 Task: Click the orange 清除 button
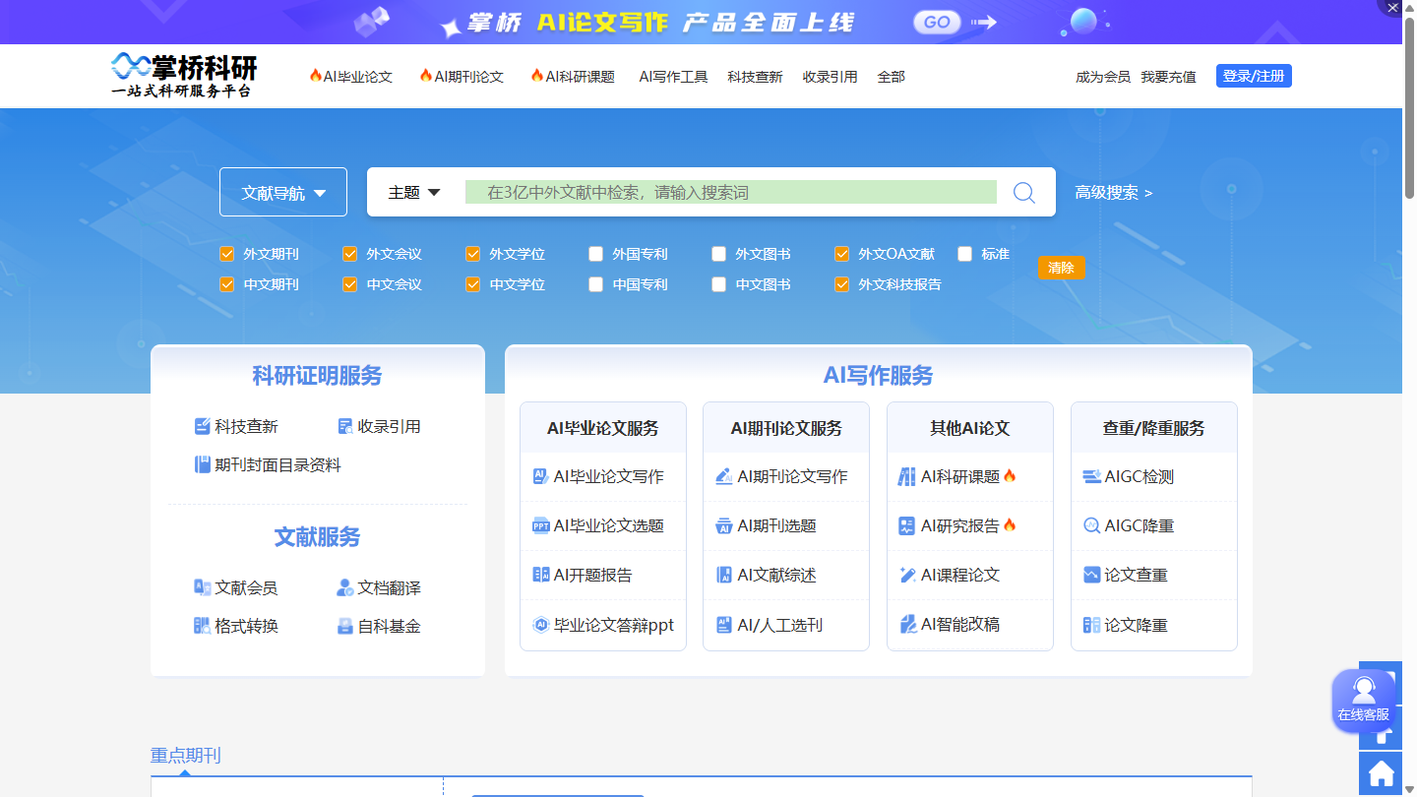1062,268
